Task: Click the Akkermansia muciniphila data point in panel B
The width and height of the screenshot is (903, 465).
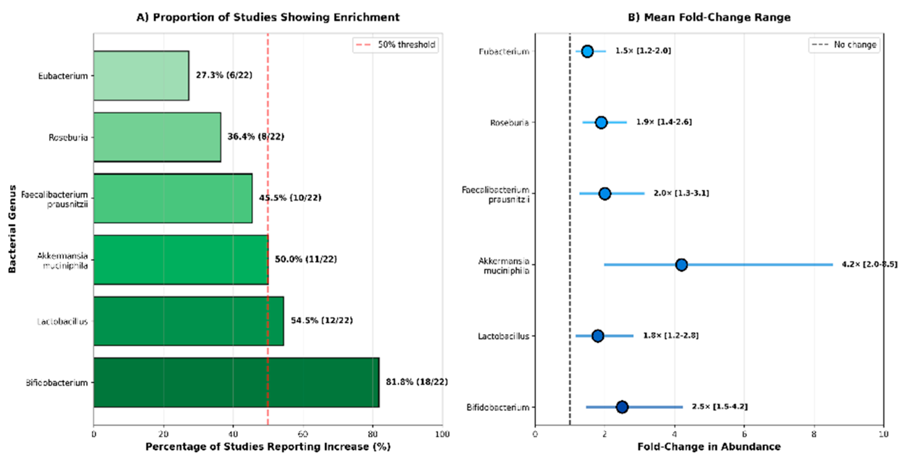Action: 681,265
